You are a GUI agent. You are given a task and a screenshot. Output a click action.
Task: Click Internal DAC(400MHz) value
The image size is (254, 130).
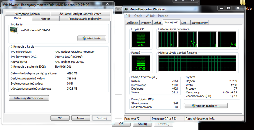pos(69,57)
